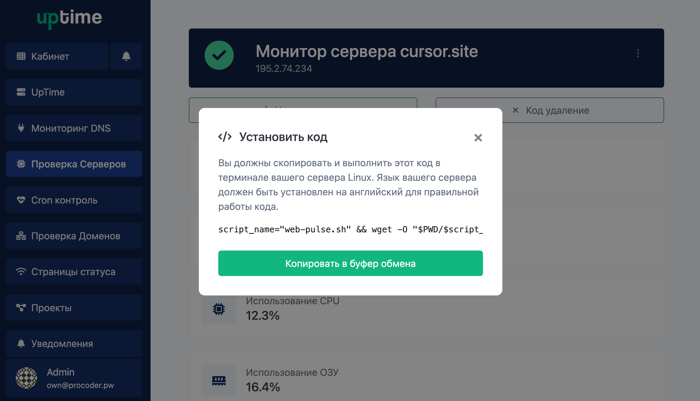Click the uptime logo
This screenshot has height=401, width=700.
69,18
